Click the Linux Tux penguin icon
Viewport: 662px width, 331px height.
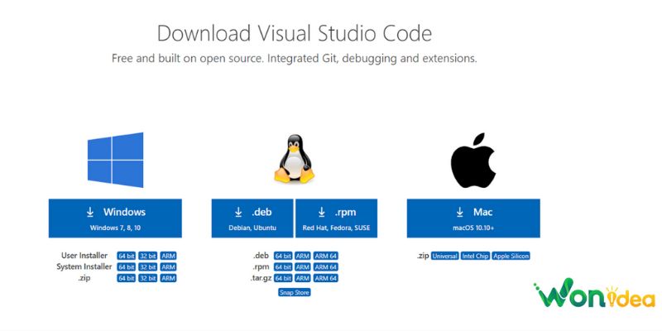294,159
